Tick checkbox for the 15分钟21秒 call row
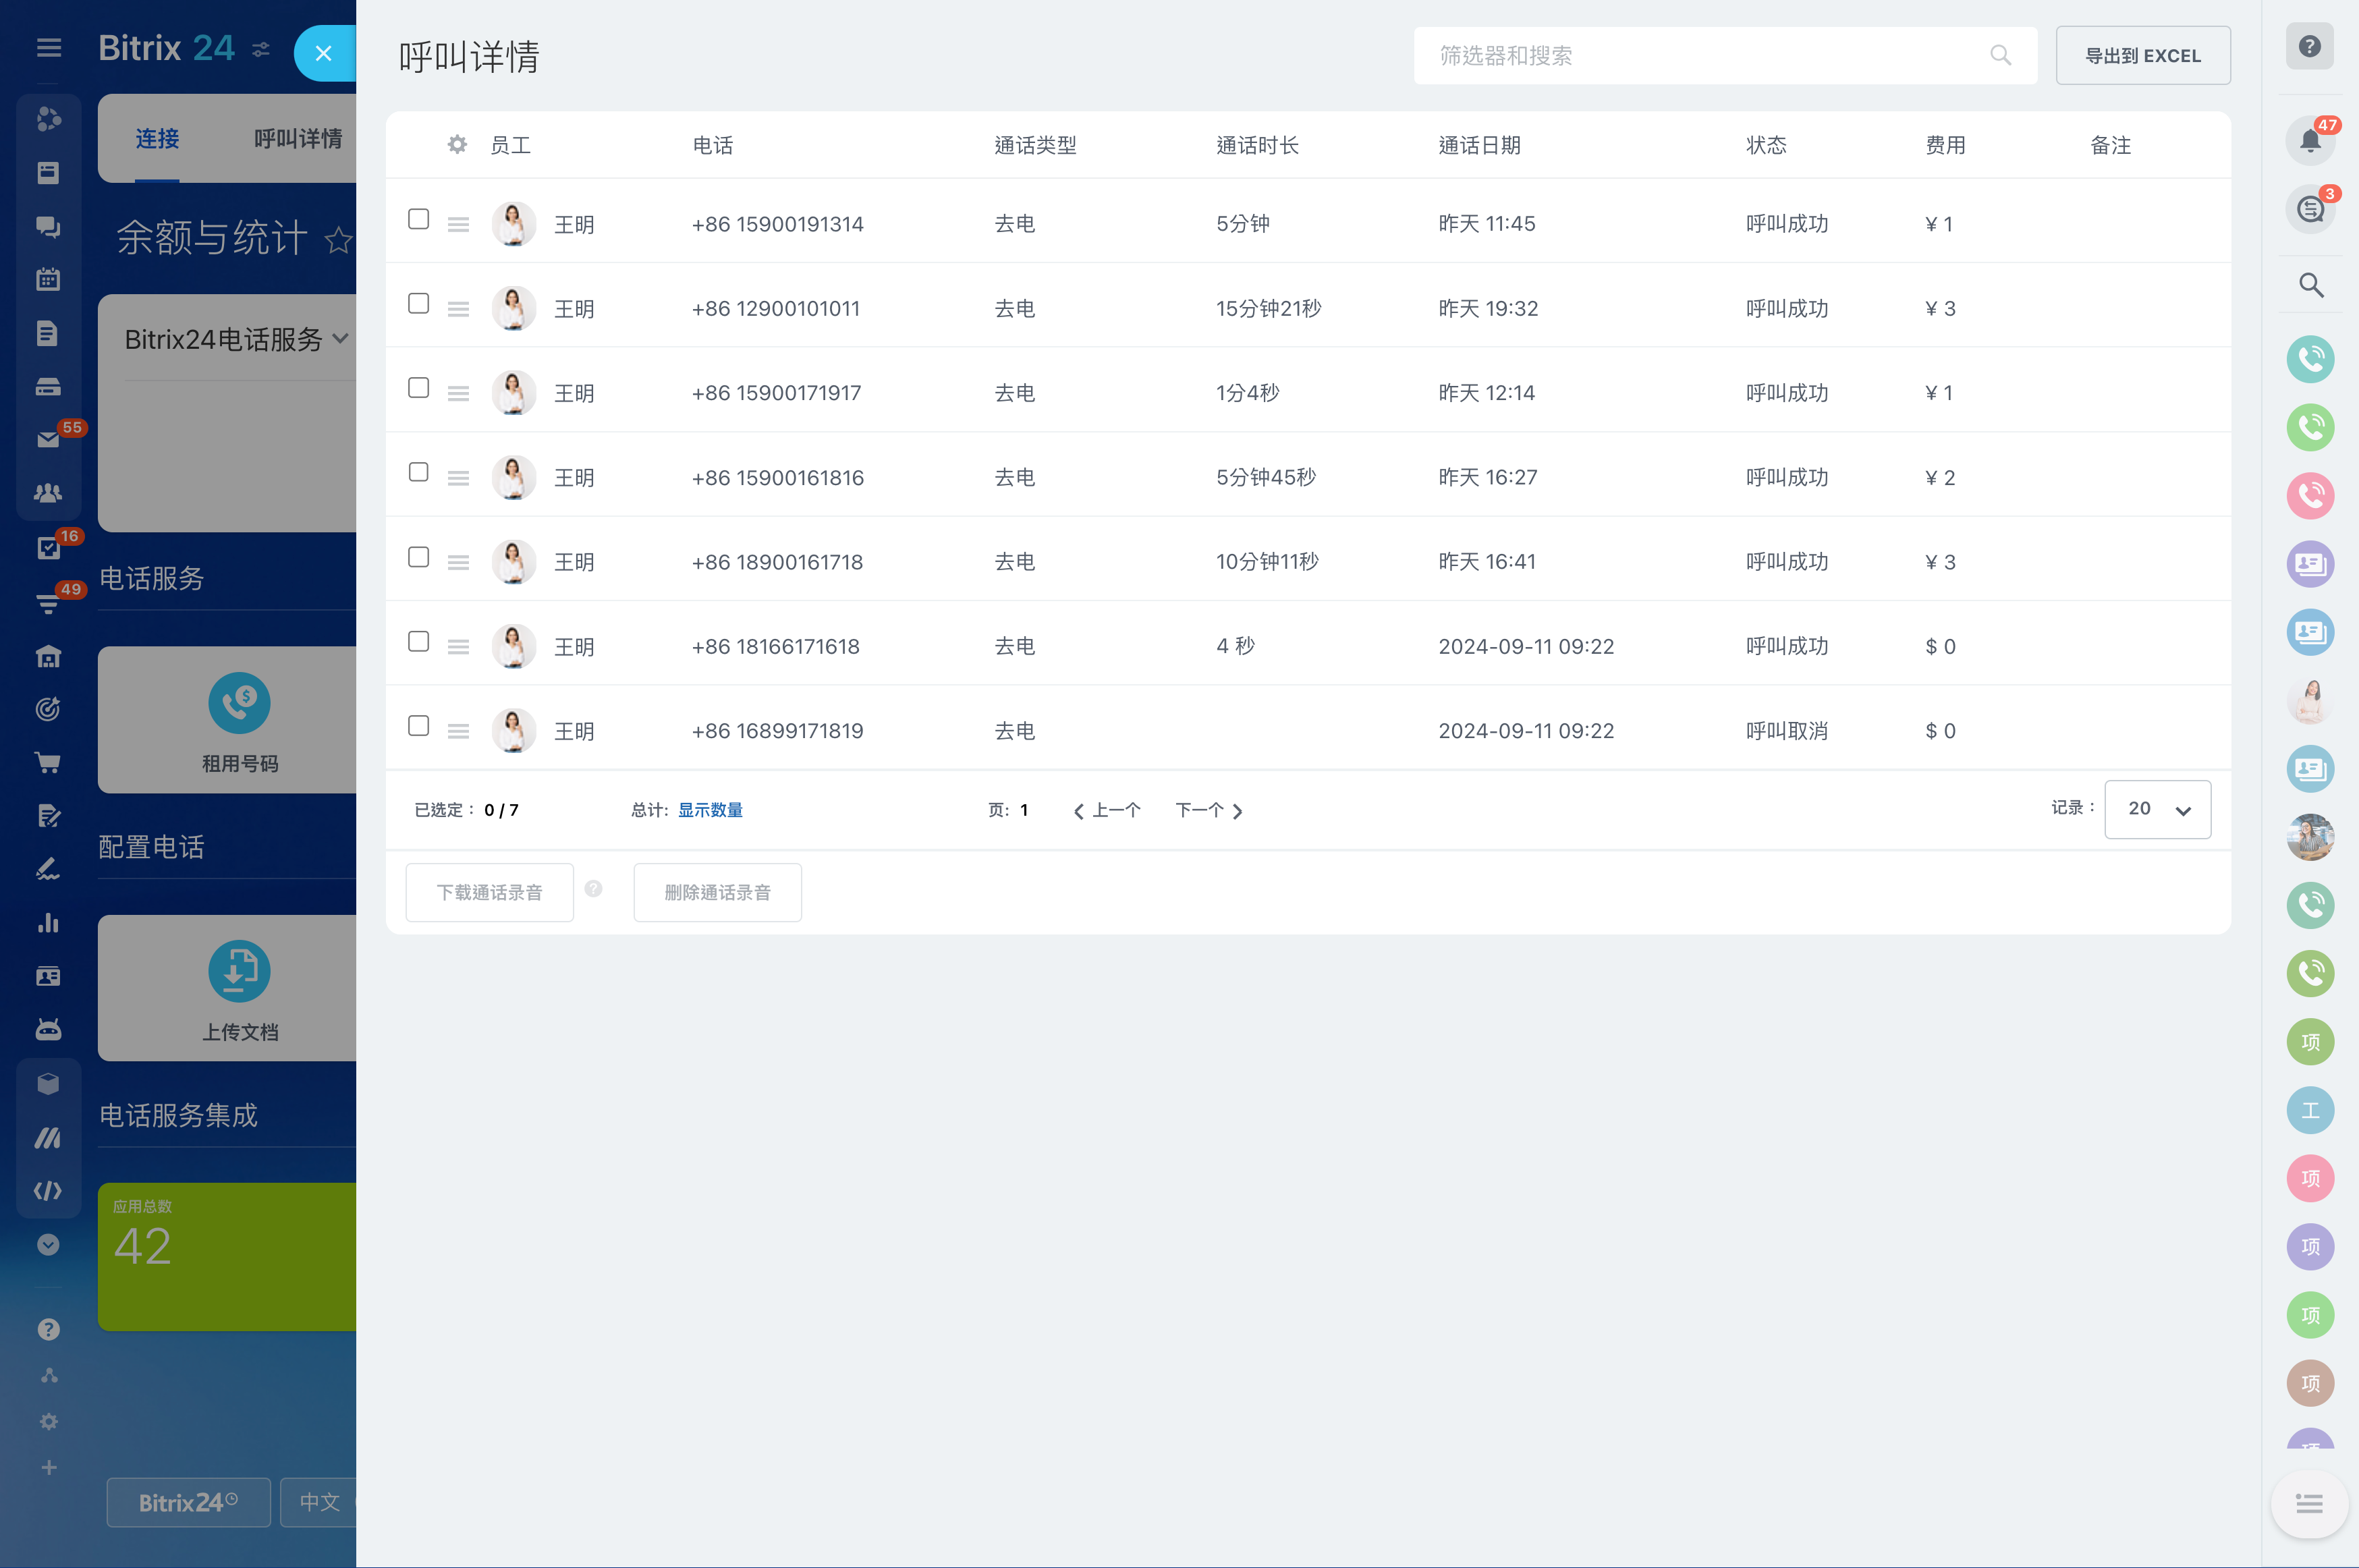This screenshot has height=1568, width=2359. (x=418, y=304)
